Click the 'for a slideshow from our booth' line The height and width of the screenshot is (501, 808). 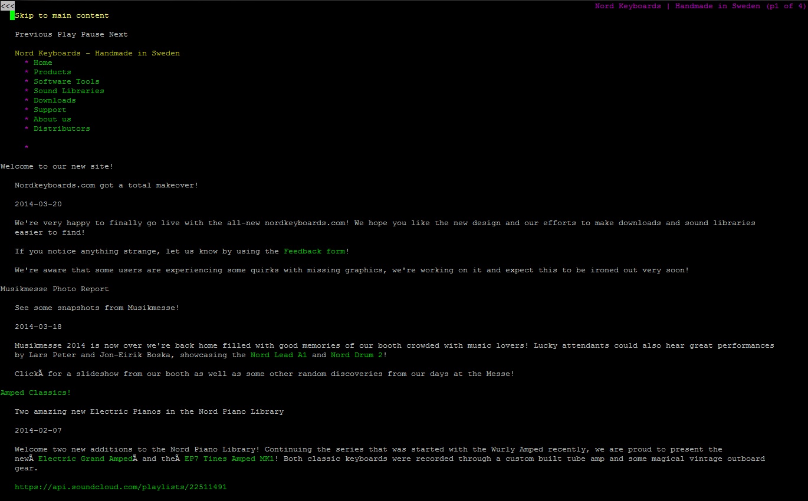pyautogui.click(x=265, y=374)
